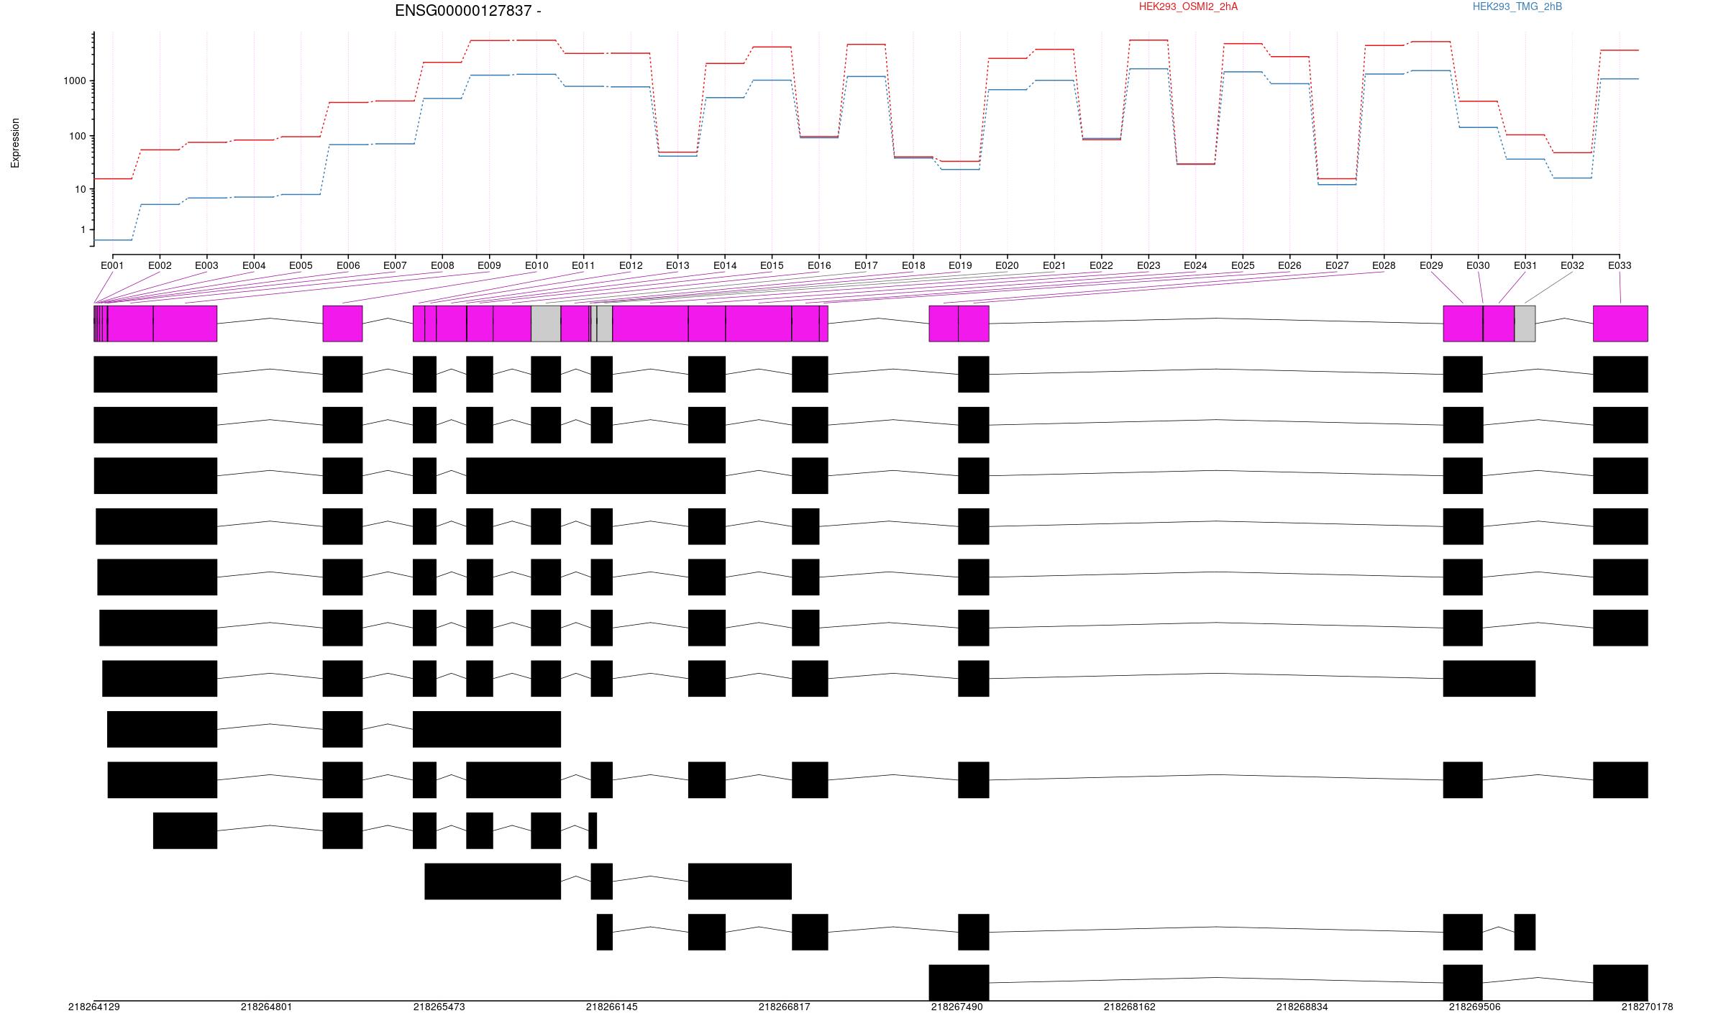Click rightmost magenta exon block in gene model
The height and width of the screenshot is (1021, 1726).
tap(1620, 324)
